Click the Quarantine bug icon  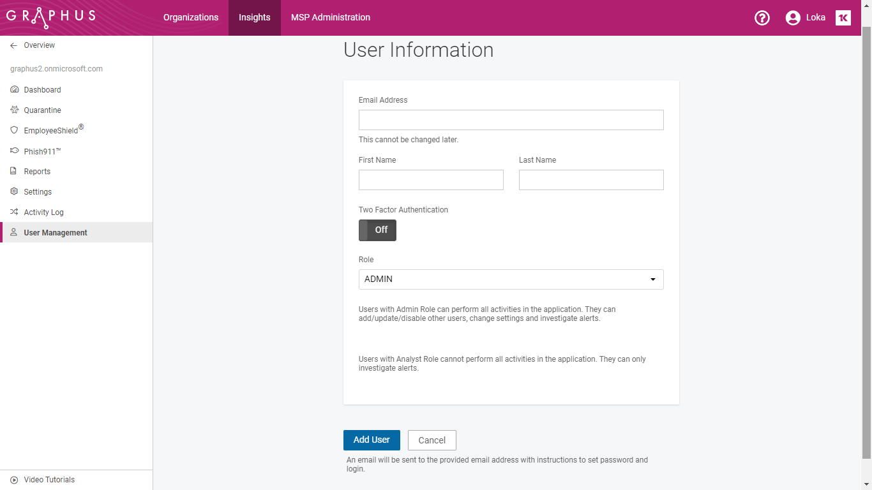click(14, 110)
